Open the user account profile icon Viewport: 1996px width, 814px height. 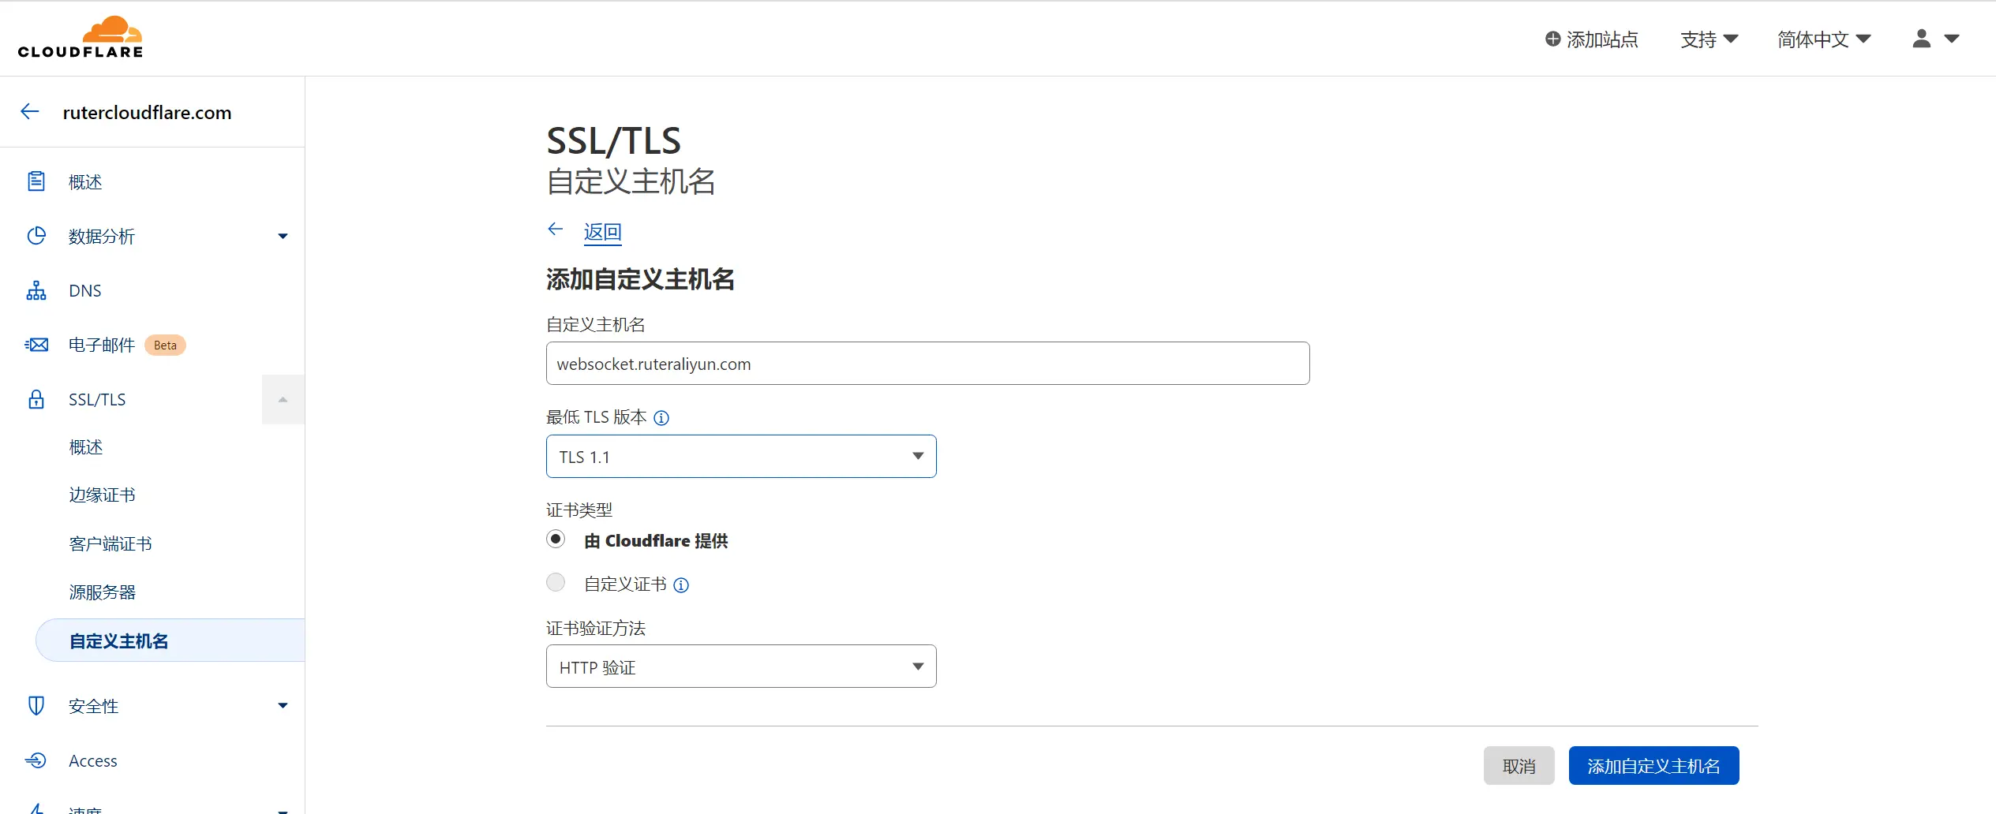[1922, 39]
